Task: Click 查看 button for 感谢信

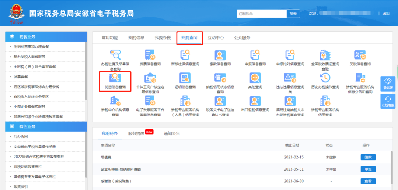Action: (x=368, y=181)
